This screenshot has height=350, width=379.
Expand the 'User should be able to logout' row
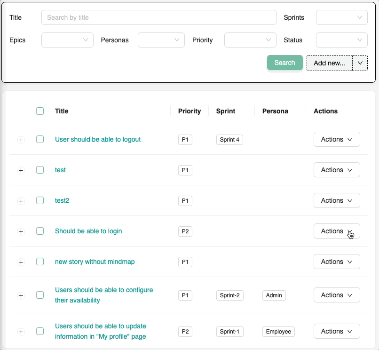(x=21, y=140)
